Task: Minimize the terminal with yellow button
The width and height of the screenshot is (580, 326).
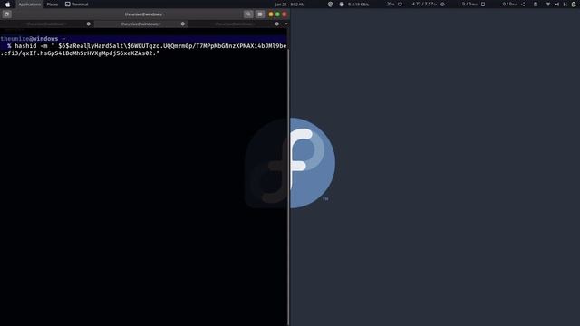Action: [x=271, y=14]
